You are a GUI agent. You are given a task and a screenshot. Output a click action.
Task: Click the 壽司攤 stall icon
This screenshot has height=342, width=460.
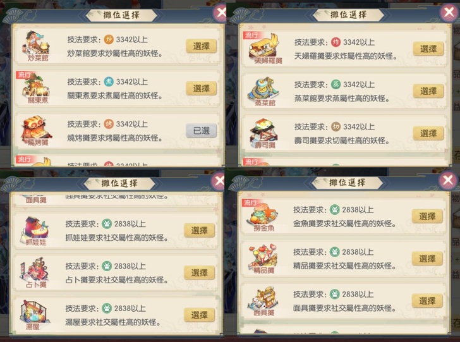[263, 131]
